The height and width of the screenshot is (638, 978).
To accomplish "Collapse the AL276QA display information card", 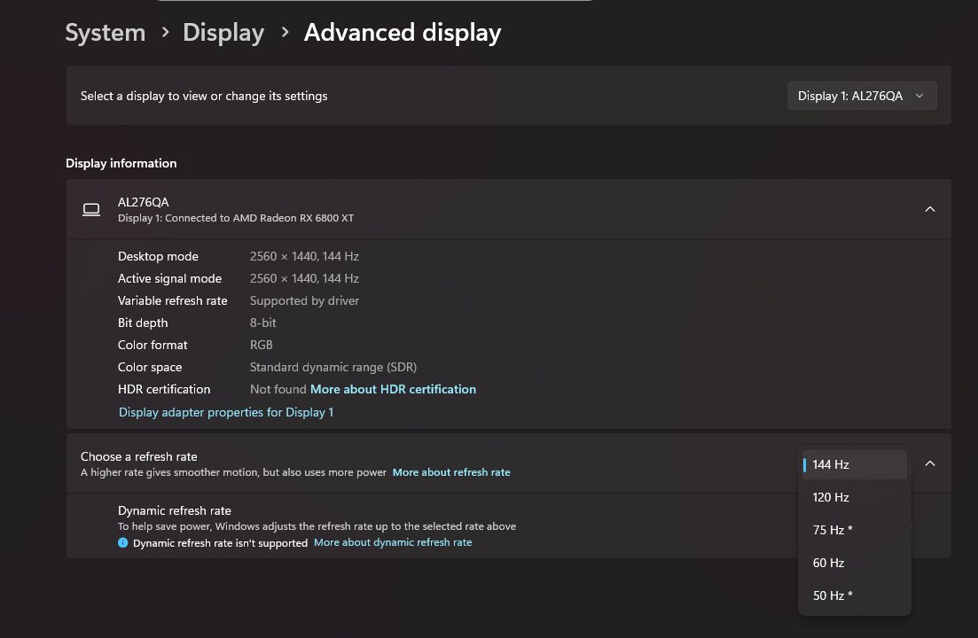I will tap(929, 209).
